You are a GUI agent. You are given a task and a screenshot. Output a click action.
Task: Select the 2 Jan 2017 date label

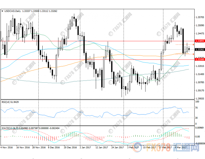[x=85, y=148]
